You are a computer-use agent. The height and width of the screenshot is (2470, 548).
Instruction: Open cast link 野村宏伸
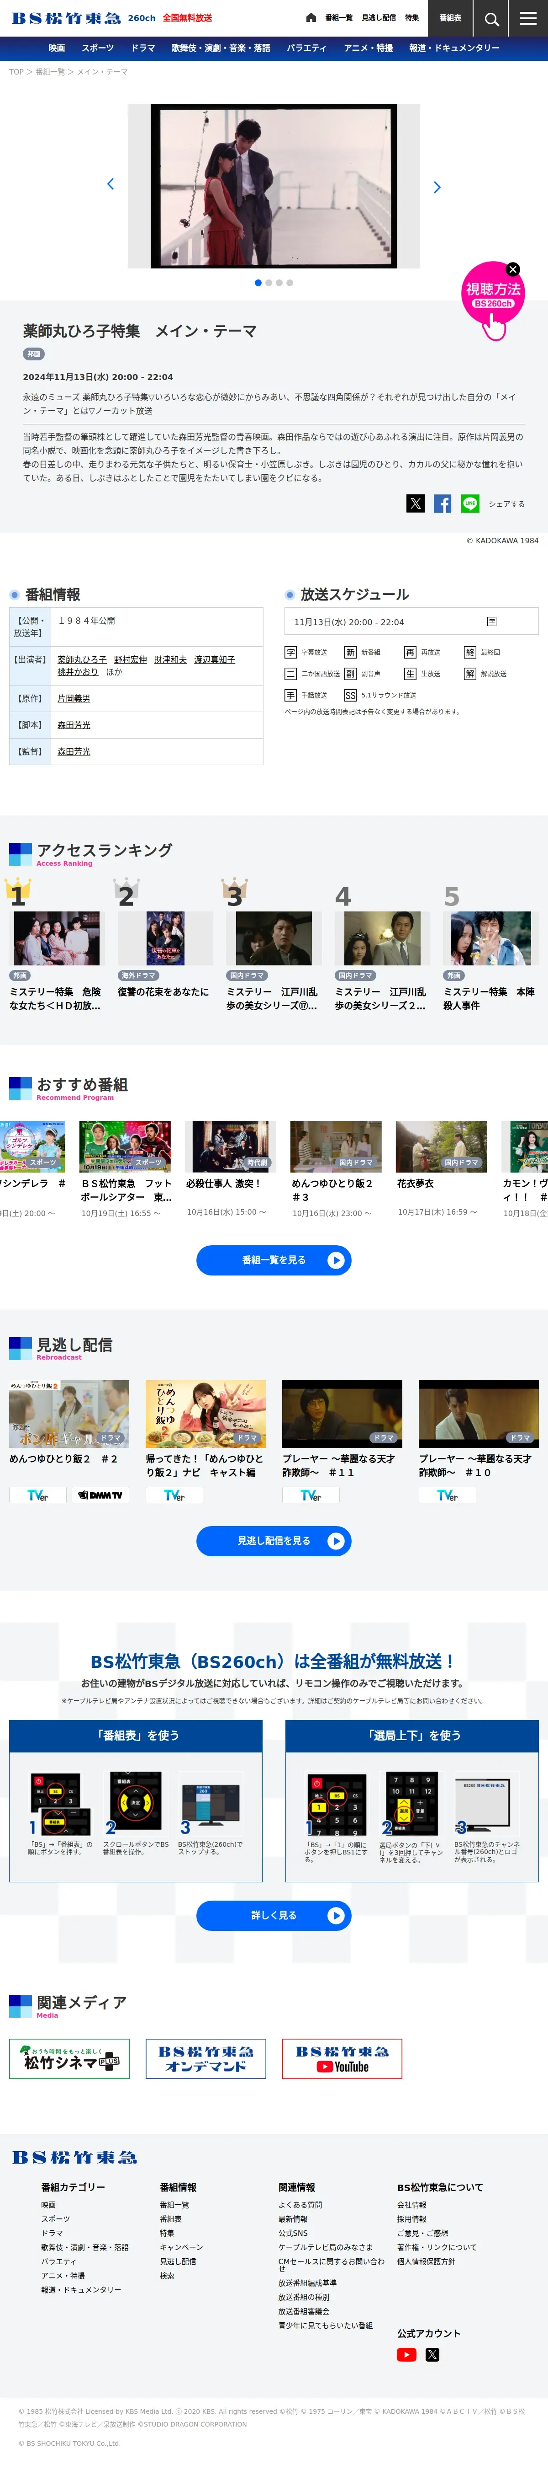tap(130, 660)
